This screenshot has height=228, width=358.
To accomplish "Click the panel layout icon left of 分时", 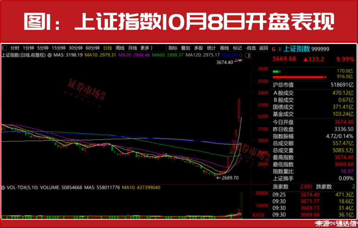I will click(4, 48).
